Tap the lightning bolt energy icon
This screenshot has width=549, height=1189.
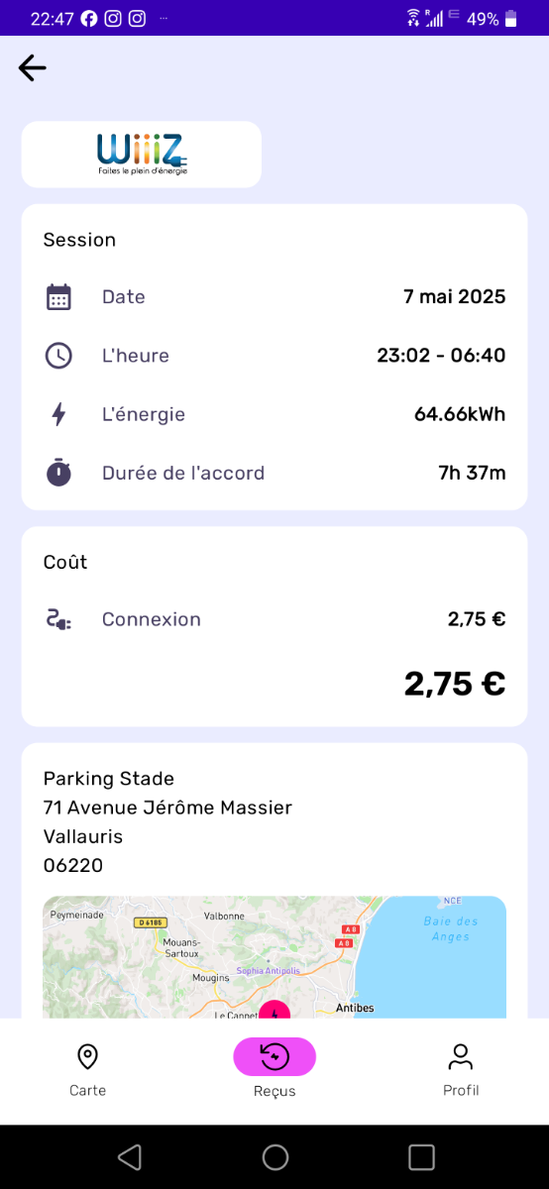[x=58, y=414]
